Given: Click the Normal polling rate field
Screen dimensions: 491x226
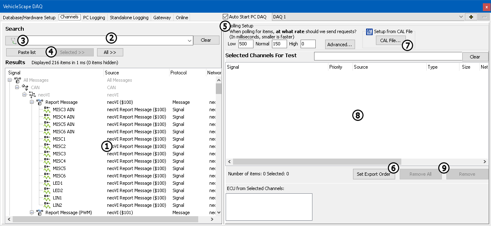Looking at the screenshot, I should [x=279, y=44].
